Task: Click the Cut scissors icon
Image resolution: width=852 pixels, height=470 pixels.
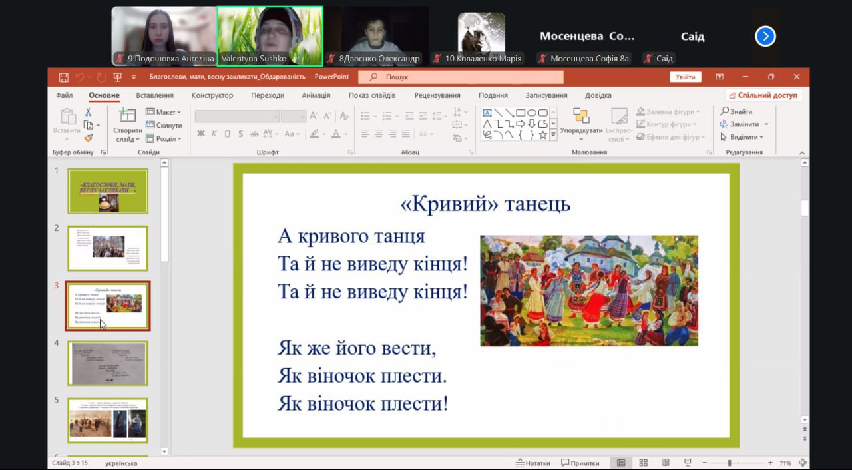Action: 88,112
